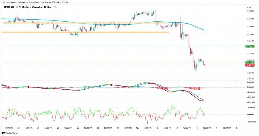Screen dimensions: 259x136
Task: Select the red 1.40597 current price label
Action: [x=250, y=65]
